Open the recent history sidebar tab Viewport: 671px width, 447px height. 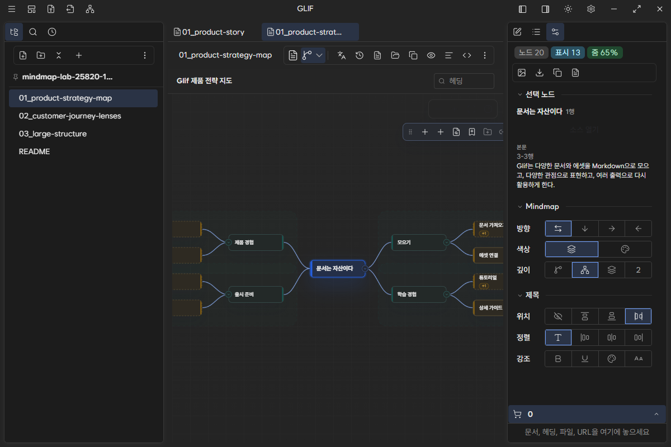pyautogui.click(x=52, y=32)
